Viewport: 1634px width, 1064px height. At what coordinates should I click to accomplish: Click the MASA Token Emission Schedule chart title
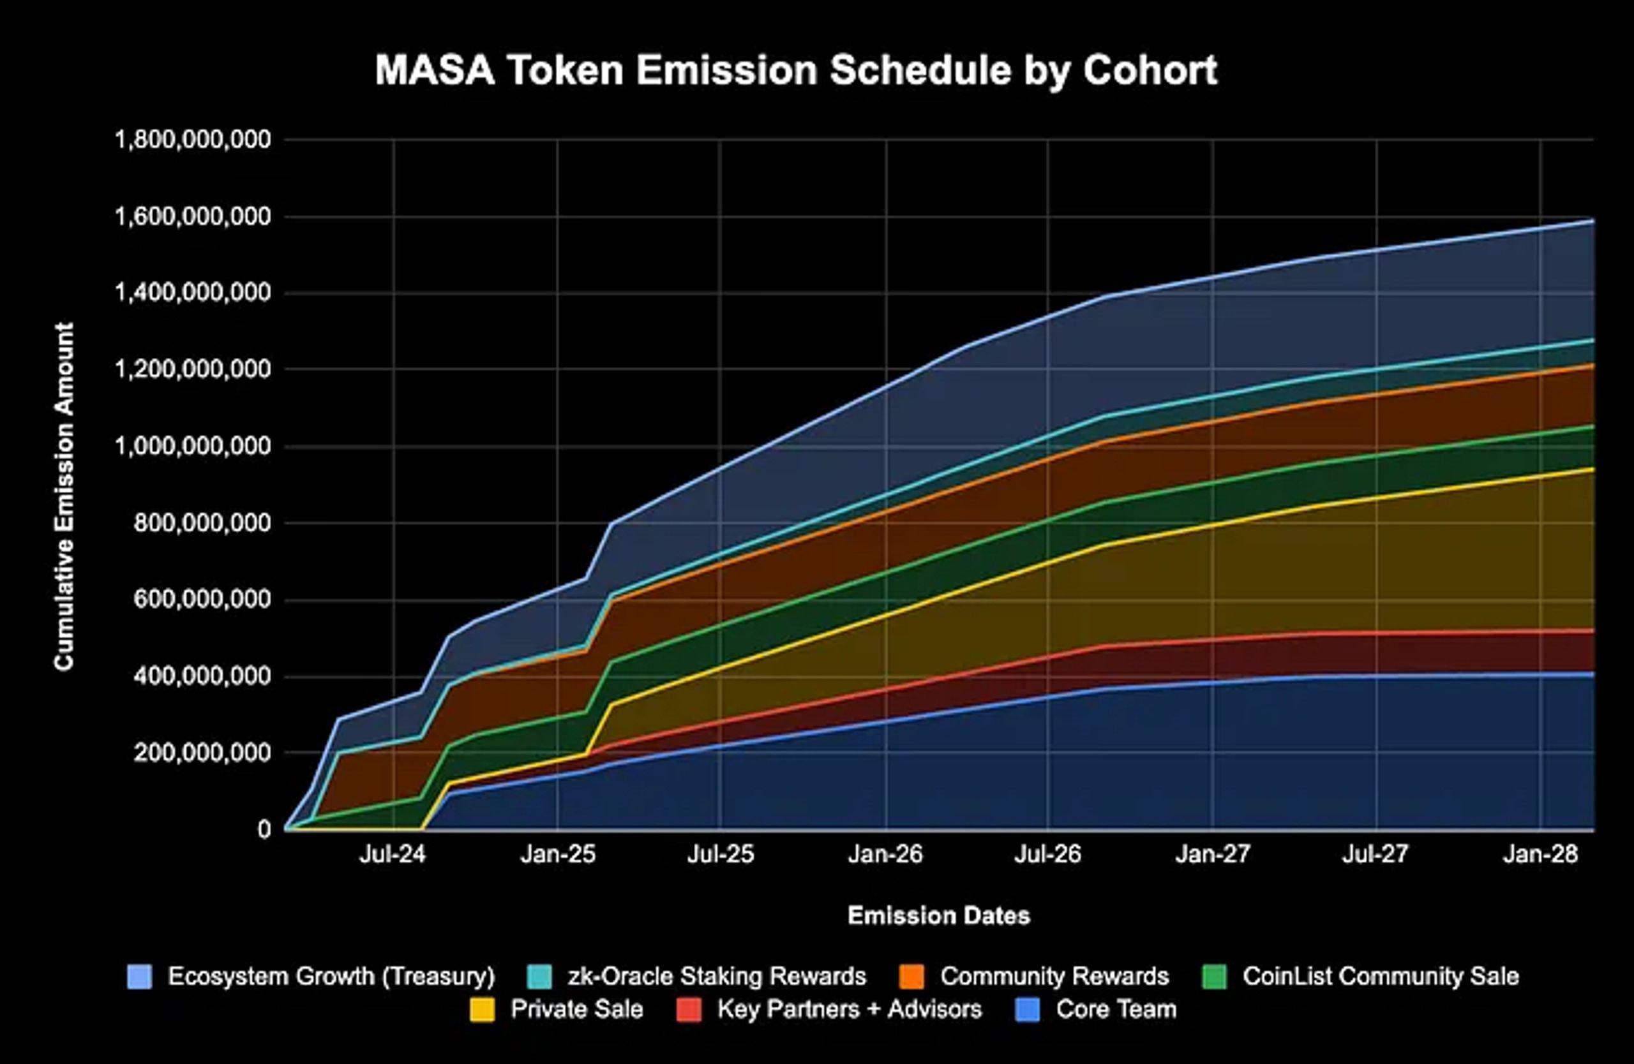pos(797,70)
